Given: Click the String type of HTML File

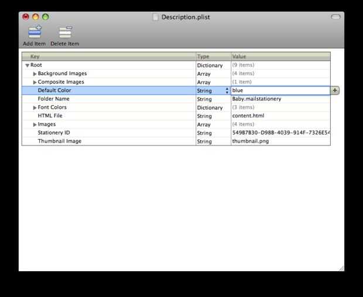Looking at the screenshot, I should point(204,116).
